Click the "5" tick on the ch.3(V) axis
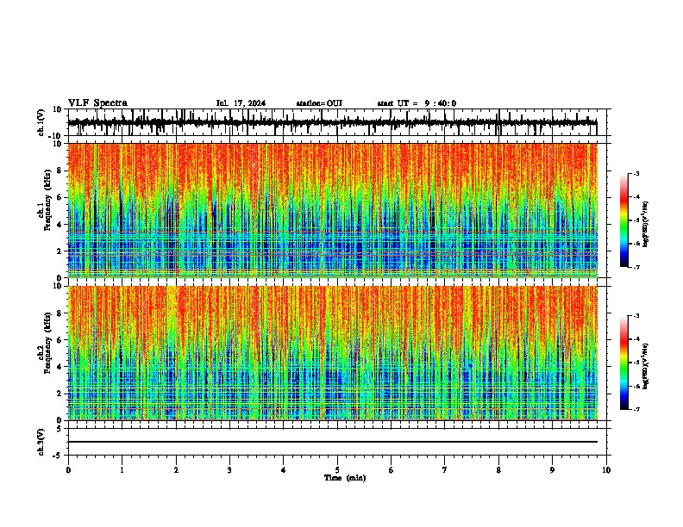Viewport: 683px width, 527px height. (x=60, y=429)
